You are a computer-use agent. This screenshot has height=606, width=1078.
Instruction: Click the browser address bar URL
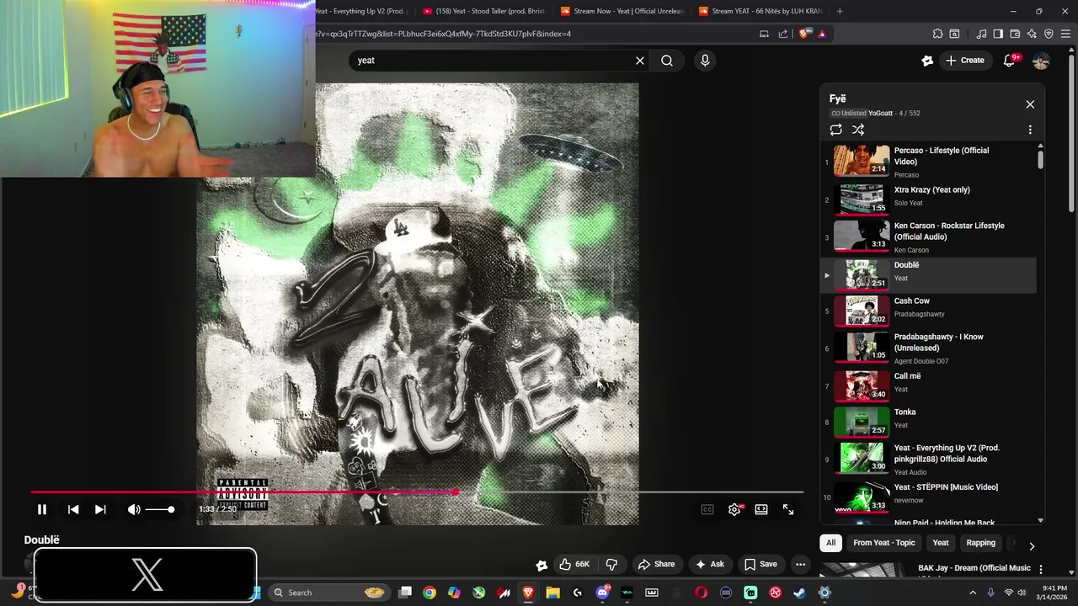click(x=443, y=34)
